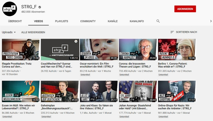Click the sort lines icon beside SORTIEREN NACH
The height and width of the screenshot is (121, 213).
tap(172, 32)
